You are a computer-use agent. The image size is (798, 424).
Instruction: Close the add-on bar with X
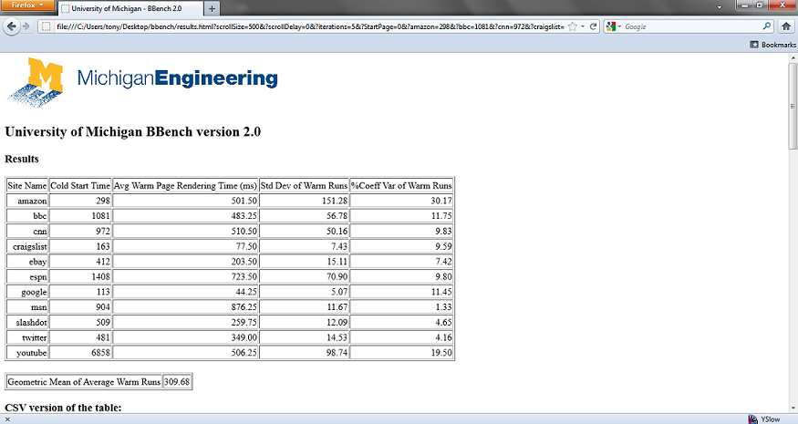click(7, 419)
